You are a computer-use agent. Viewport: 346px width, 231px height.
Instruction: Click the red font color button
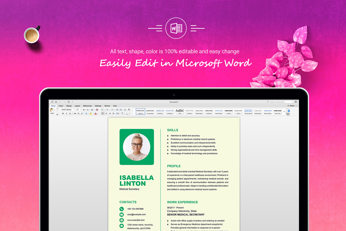click(96, 113)
